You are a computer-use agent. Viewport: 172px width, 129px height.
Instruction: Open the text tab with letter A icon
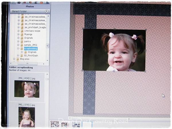[x=47, y=3]
